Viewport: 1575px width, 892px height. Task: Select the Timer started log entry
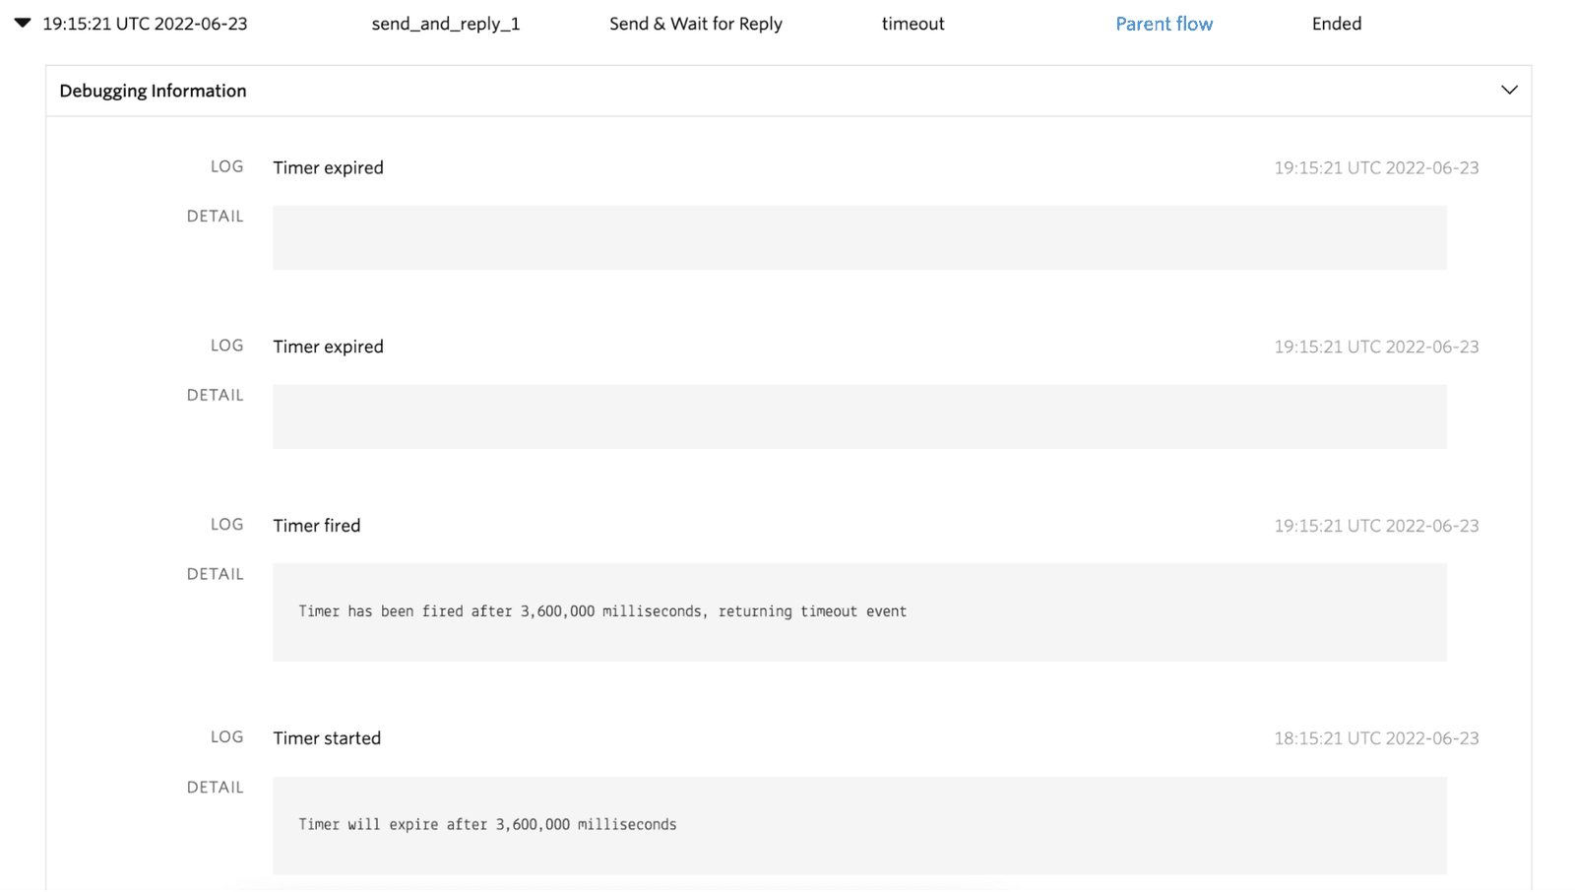click(327, 737)
